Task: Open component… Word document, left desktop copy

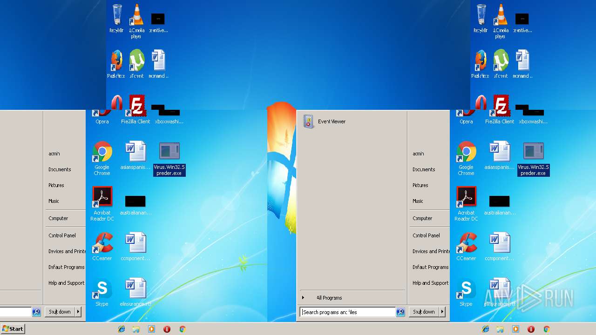Action: [x=135, y=247]
